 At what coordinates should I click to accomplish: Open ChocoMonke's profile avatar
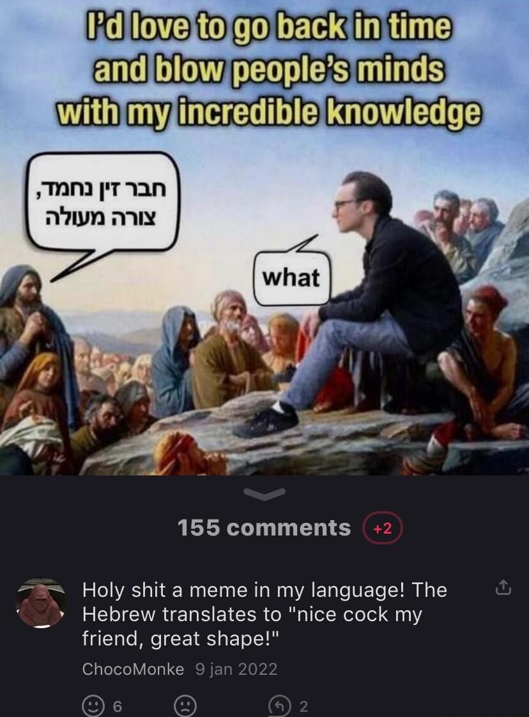click(41, 603)
